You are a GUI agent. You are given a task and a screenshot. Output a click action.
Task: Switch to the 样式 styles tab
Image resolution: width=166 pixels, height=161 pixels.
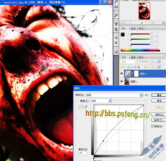(141, 29)
